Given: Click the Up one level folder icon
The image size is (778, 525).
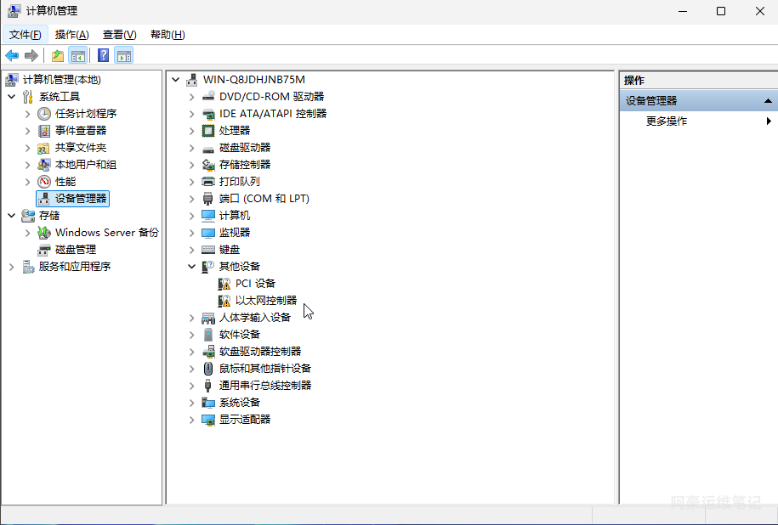Looking at the screenshot, I should 57,56.
